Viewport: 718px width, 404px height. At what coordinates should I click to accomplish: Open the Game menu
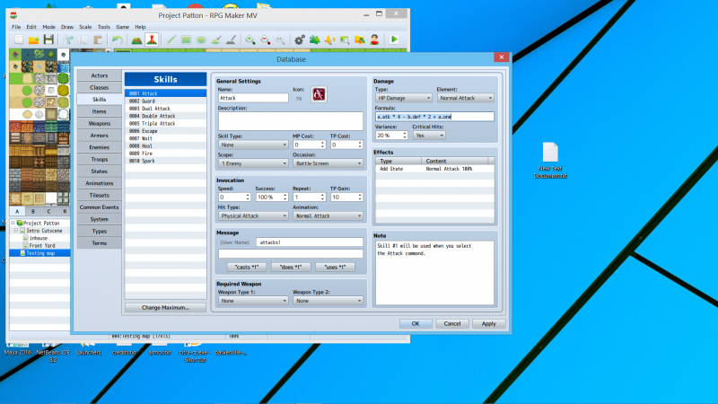(x=122, y=27)
